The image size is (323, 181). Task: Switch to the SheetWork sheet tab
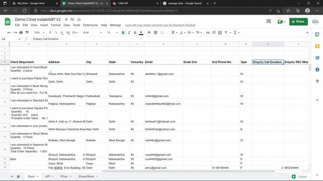point(88,176)
